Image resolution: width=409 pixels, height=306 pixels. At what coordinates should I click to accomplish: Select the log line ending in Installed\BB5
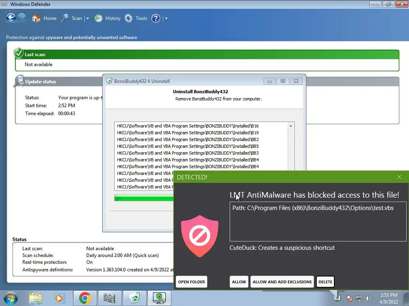(188, 146)
